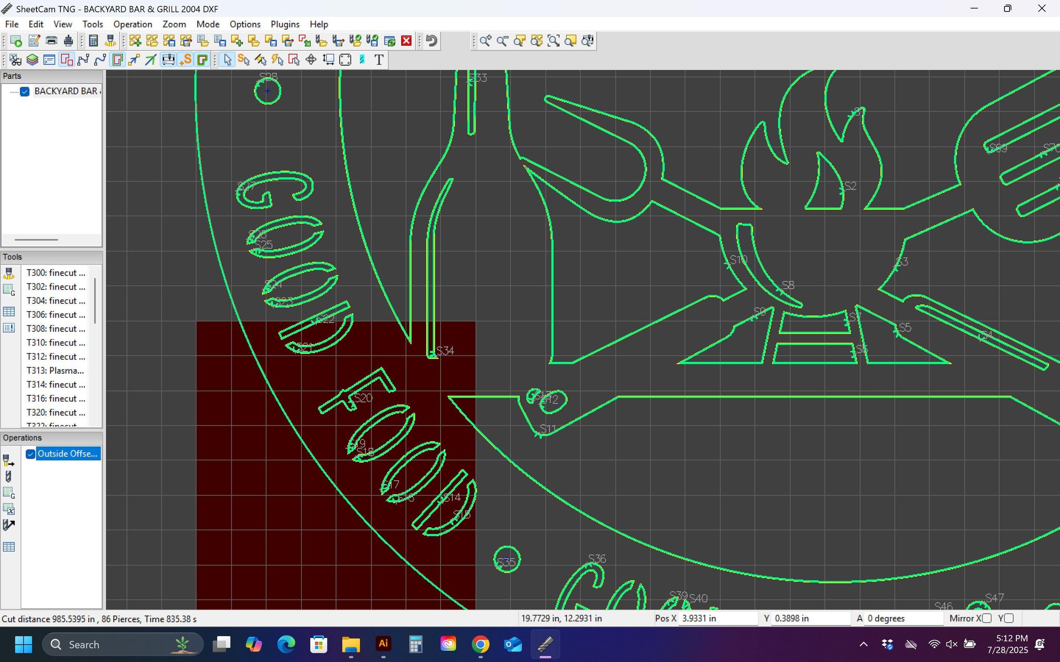Click the red X delete icon
Image resolution: width=1060 pixels, height=662 pixels.
pos(406,41)
